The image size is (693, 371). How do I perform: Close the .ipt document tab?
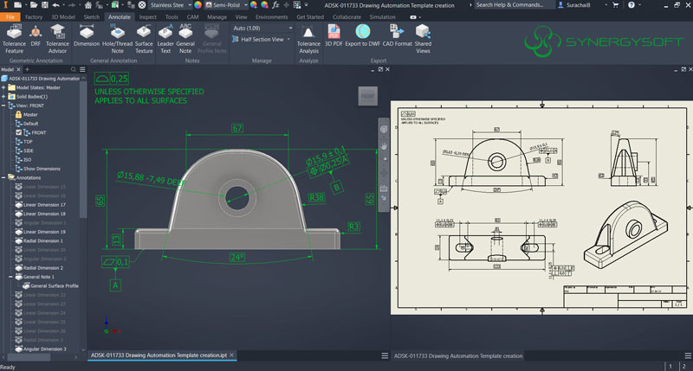coord(231,355)
